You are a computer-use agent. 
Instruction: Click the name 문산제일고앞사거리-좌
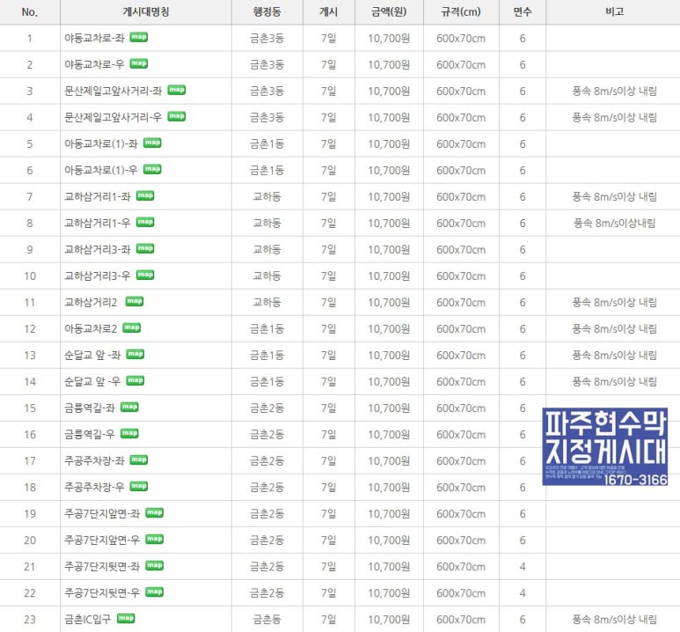click(x=113, y=92)
